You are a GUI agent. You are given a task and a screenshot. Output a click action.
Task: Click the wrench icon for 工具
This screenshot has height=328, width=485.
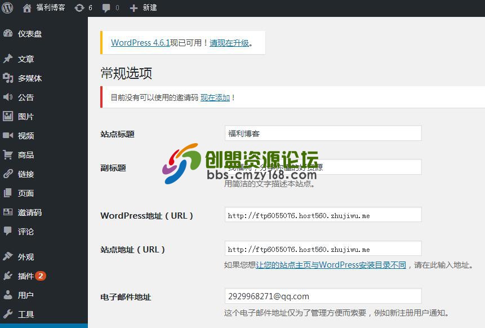[x=8, y=314]
